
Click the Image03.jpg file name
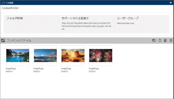tap(66, 68)
